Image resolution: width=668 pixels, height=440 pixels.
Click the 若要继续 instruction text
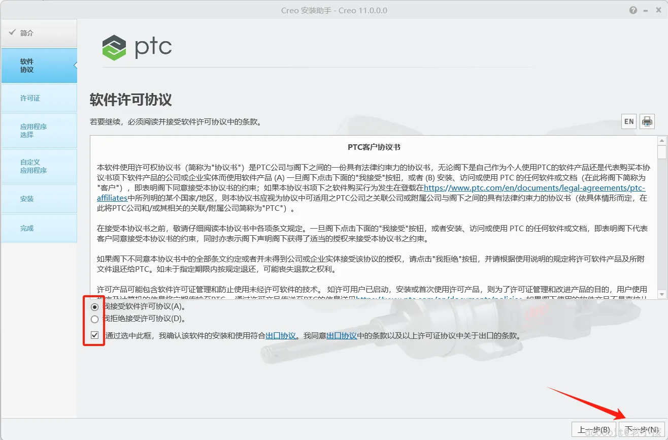pyautogui.click(x=176, y=122)
